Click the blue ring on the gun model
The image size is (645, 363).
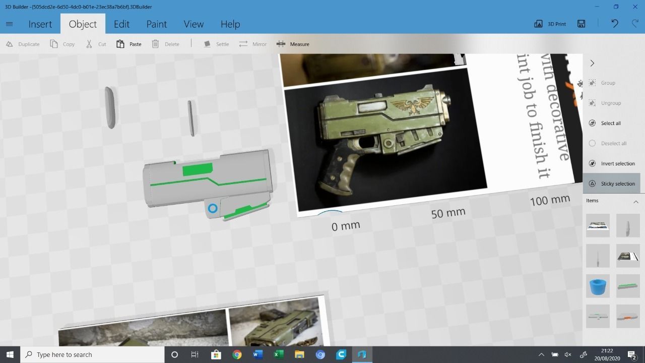pos(213,208)
